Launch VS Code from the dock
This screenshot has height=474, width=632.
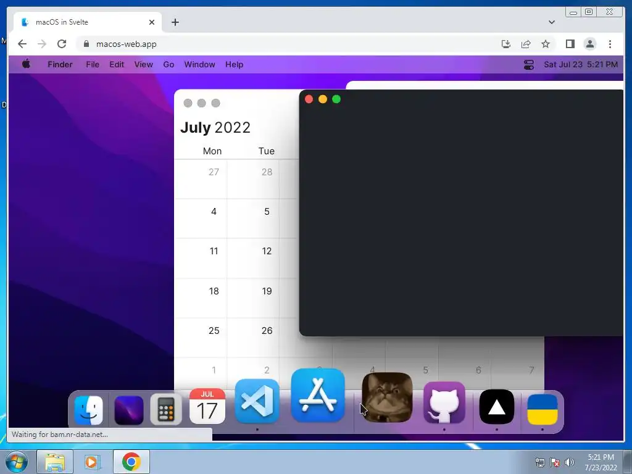tap(257, 401)
